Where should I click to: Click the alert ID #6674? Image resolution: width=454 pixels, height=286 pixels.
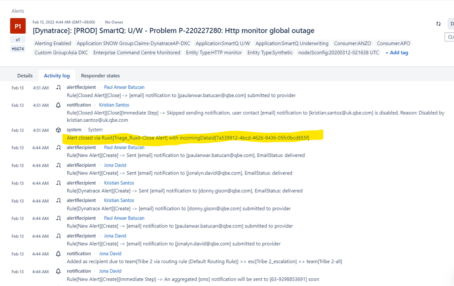coord(17,48)
